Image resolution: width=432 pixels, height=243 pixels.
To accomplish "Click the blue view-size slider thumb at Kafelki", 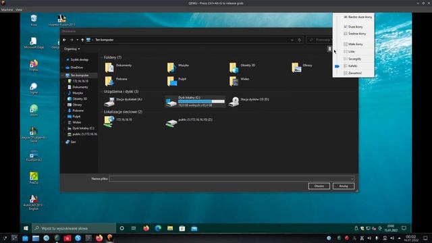I will 337,66.
